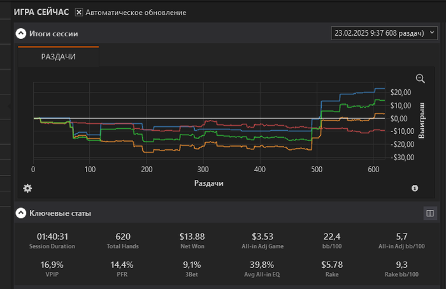Image resolution: width=446 pixels, height=289 pixels.
Task: Open the session date dropdown
Action: pos(384,33)
